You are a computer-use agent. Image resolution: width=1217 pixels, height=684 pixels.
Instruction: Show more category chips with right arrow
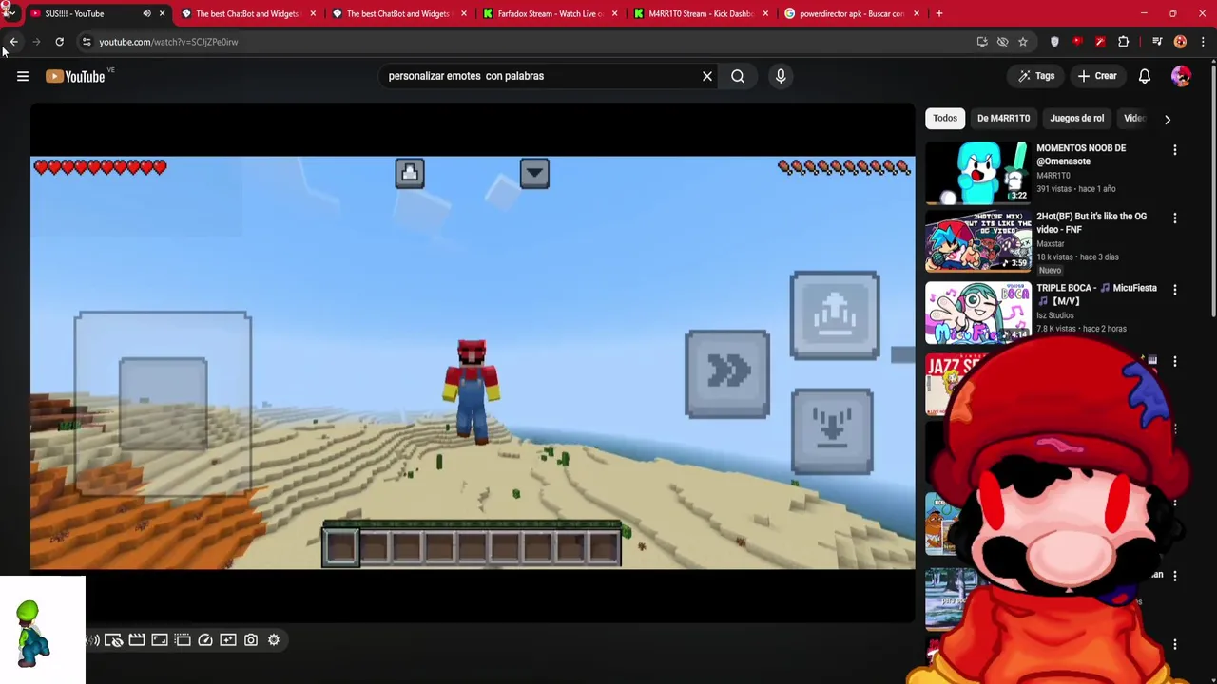[x=1168, y=119]
